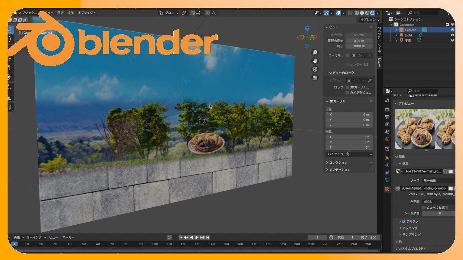
Task: Select rendered viewport shading mode
Action: 372,13
